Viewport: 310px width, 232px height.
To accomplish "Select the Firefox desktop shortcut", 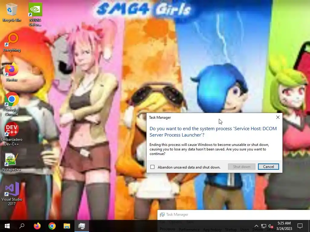I will point(12,72).
